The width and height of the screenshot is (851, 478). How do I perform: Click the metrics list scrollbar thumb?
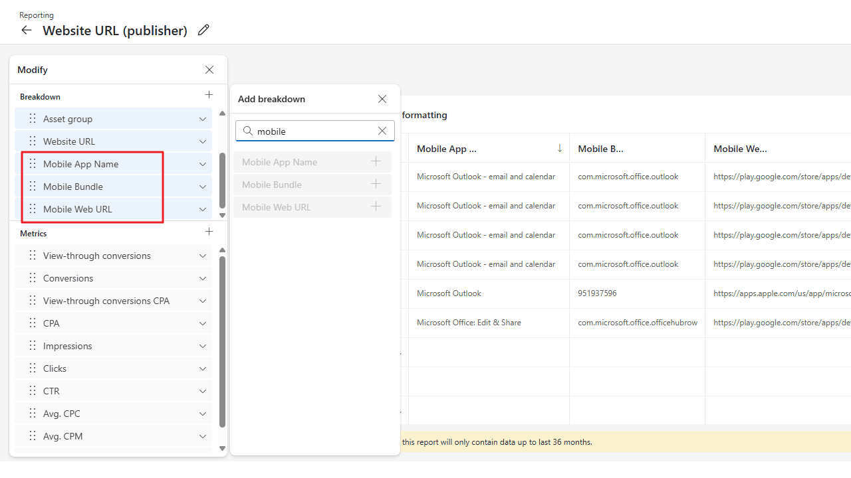point(222,341)
